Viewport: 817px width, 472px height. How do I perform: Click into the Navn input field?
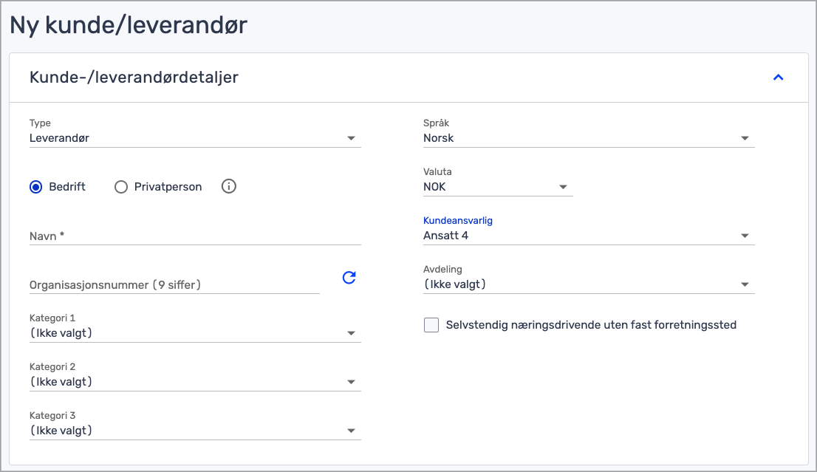click(195, 236)
